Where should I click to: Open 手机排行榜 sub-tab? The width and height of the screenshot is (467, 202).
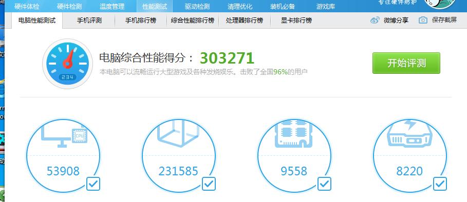pyautogui.click(x=141, y=21)
